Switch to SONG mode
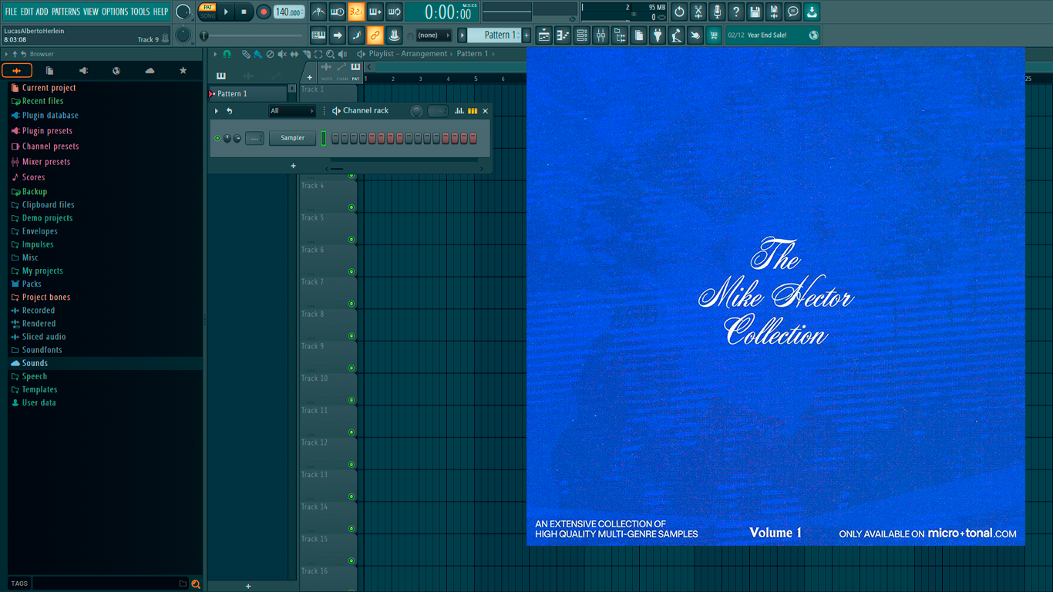1053x592 pixels. click(207, 15)
